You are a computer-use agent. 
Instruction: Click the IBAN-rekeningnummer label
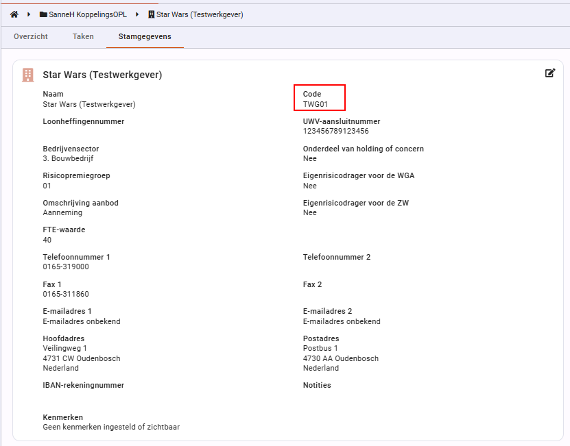(83, 385)
